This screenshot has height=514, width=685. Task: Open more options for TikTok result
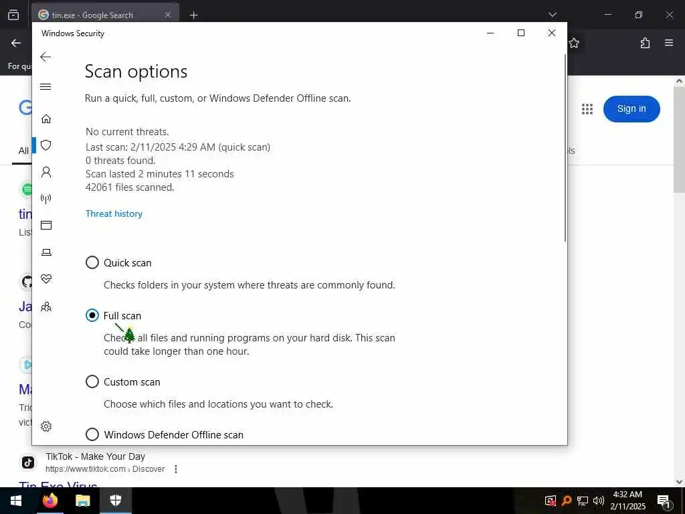pos(176,469)
